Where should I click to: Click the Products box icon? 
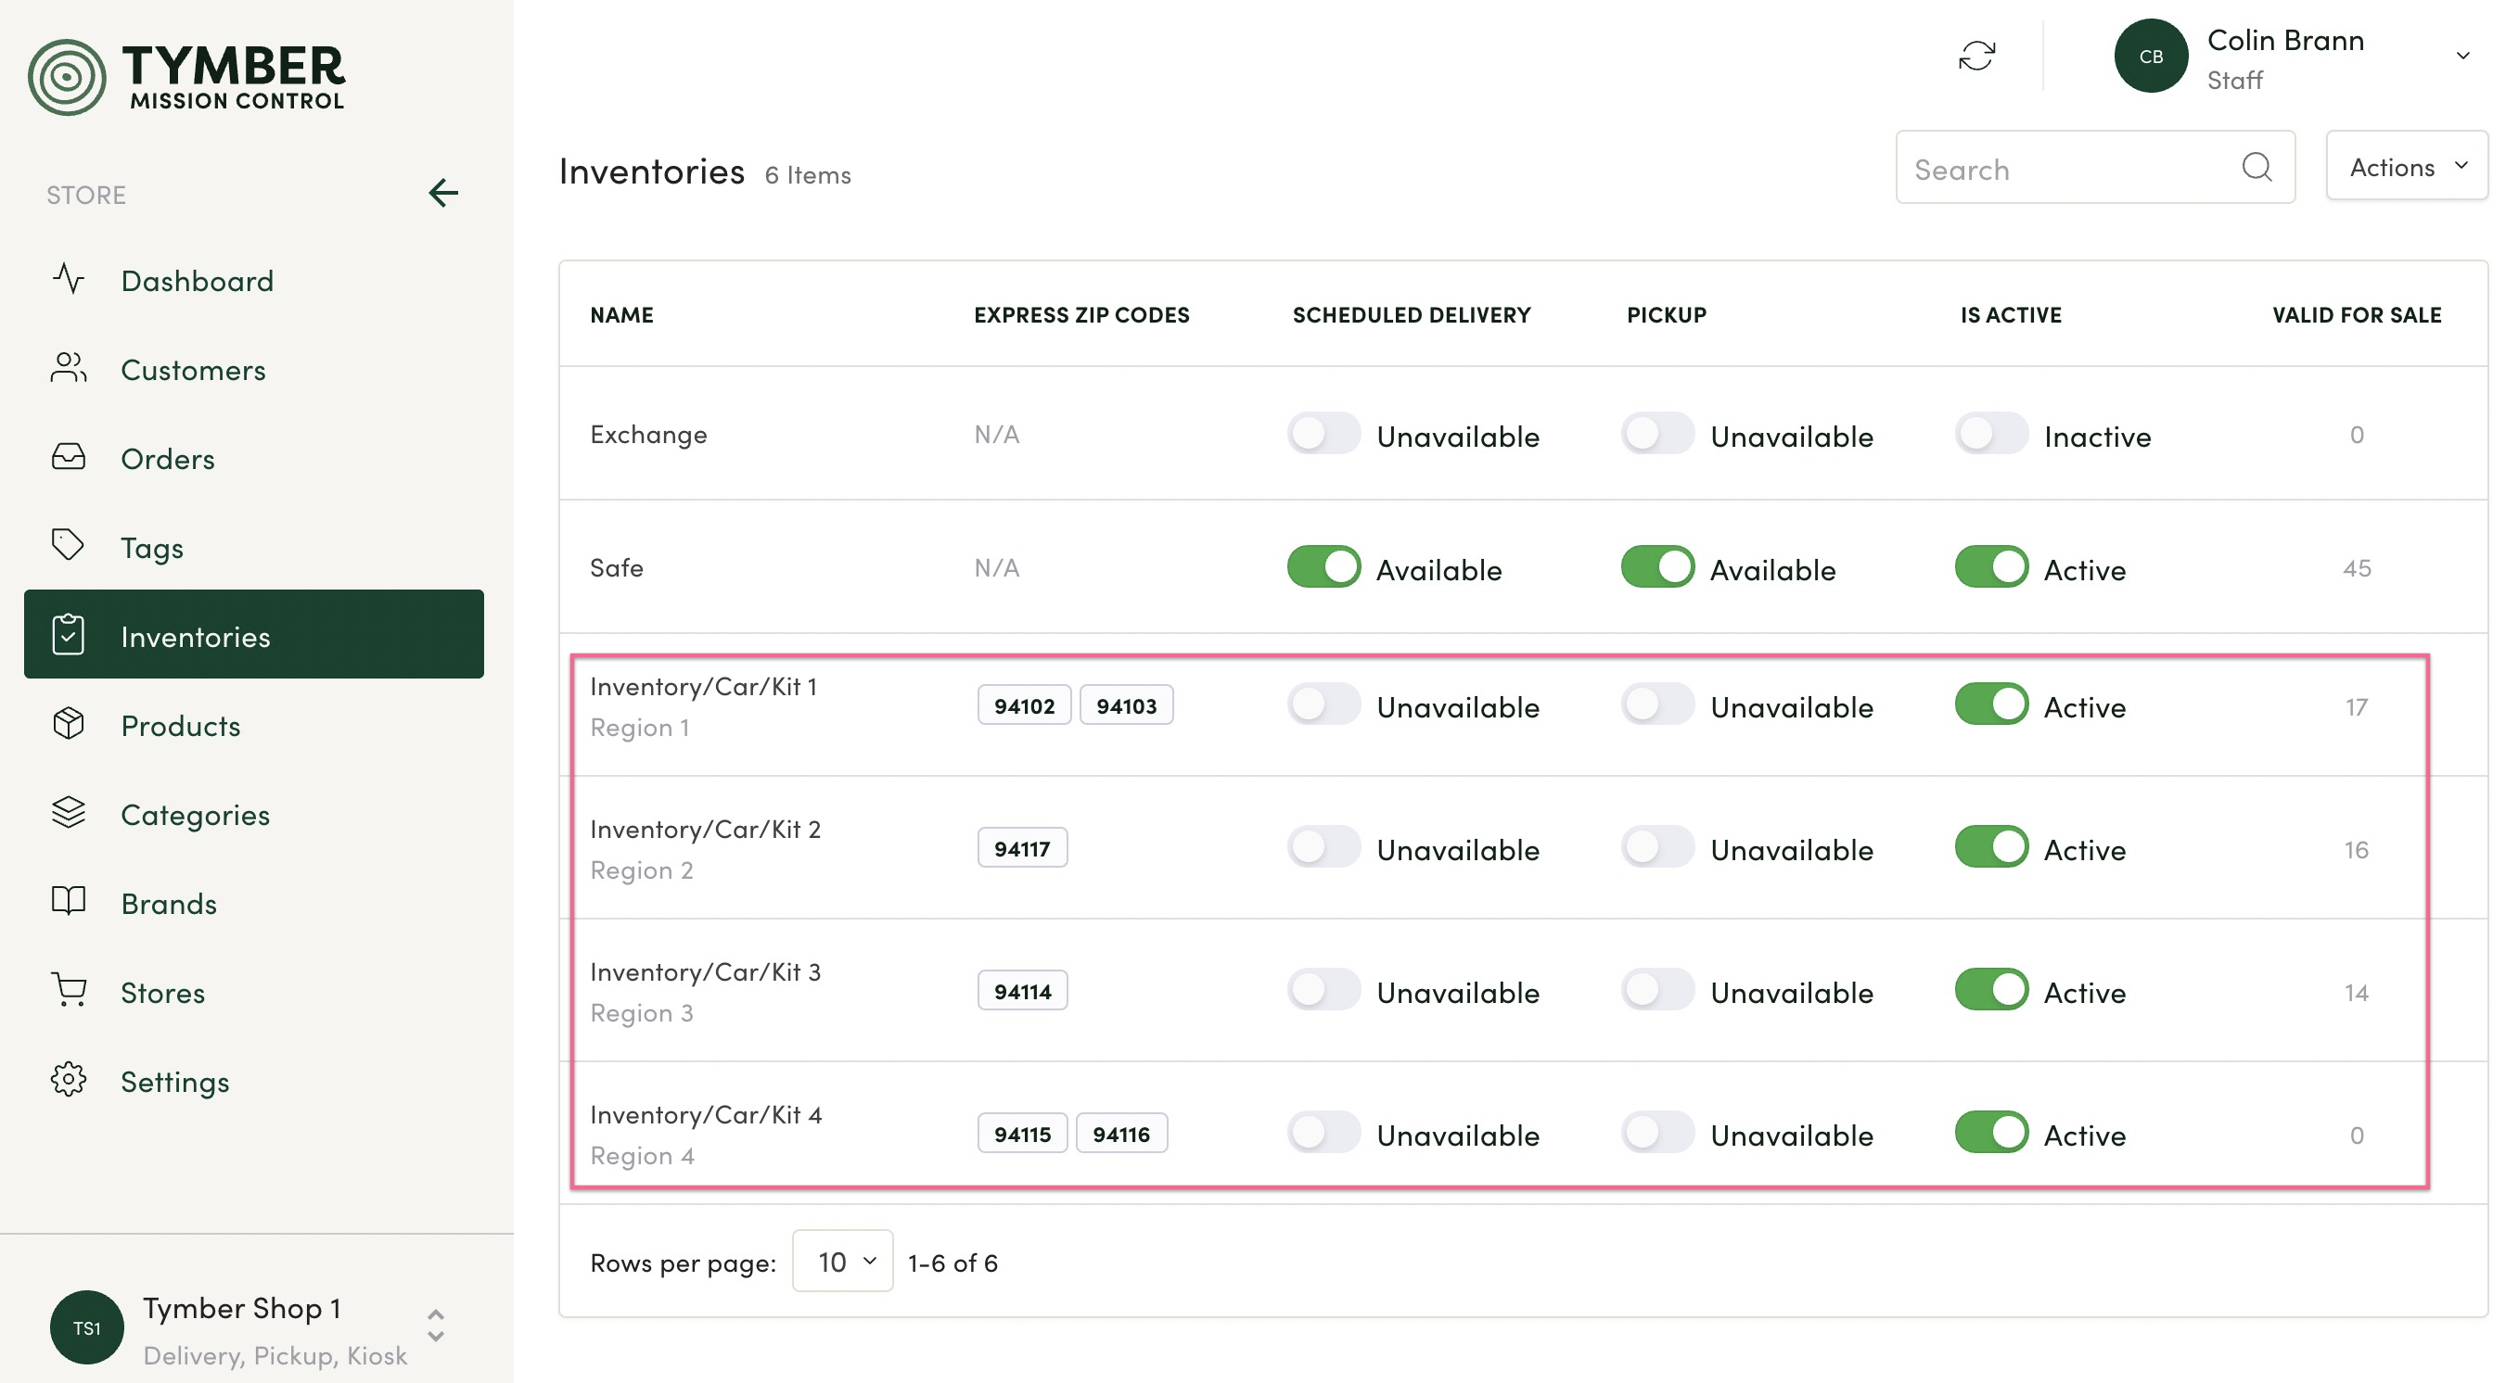(68, 725)
